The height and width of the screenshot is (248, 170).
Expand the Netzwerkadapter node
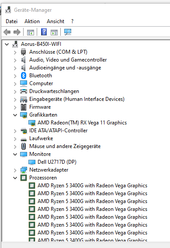click(x=15, y=170)
